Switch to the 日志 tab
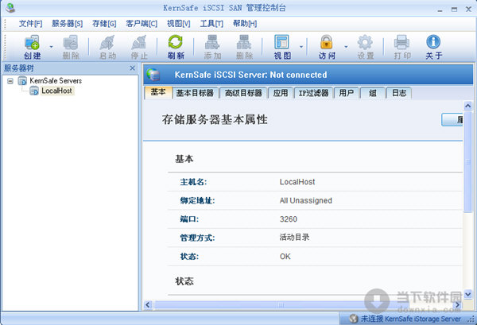Image resolution: width=477 pixels, height=325 pixels. [x=399, y=93]
